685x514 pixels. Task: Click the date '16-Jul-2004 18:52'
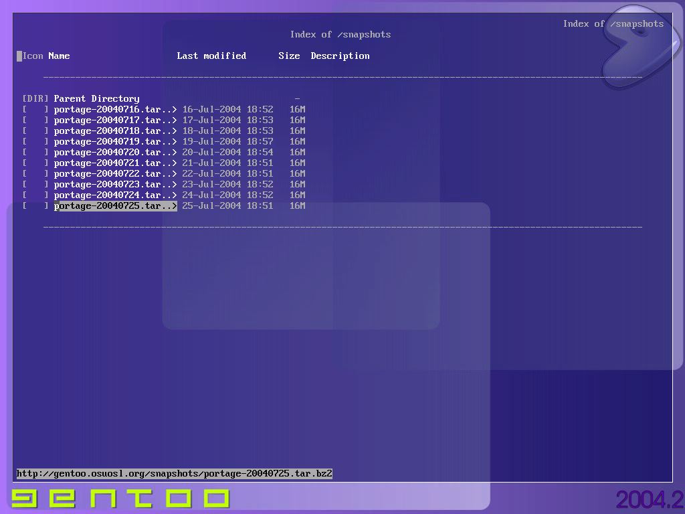click(x=227, y=109)
